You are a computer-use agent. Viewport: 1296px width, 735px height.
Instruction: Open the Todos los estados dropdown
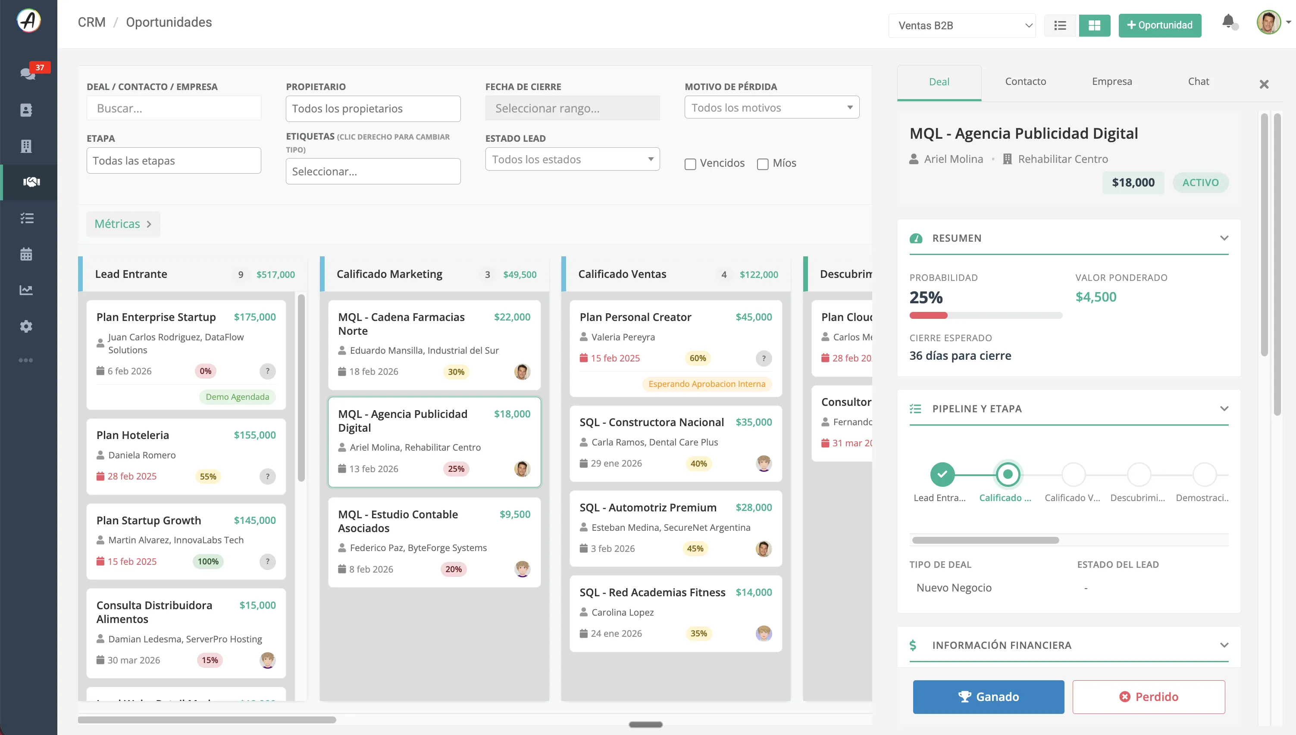coord(572,159)
